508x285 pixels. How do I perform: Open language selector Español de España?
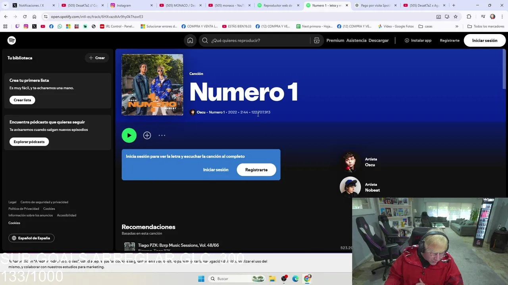31,238
